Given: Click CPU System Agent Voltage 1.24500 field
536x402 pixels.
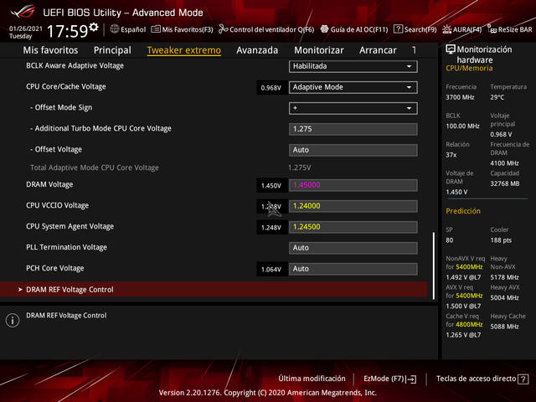Looking at the screenshot, I should point(353,227).
